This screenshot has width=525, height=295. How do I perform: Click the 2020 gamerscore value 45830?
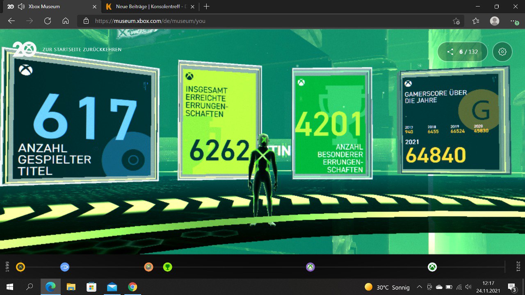(481, 131)
